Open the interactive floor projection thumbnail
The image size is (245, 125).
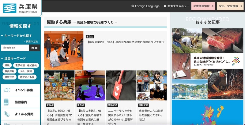[90, 85]
